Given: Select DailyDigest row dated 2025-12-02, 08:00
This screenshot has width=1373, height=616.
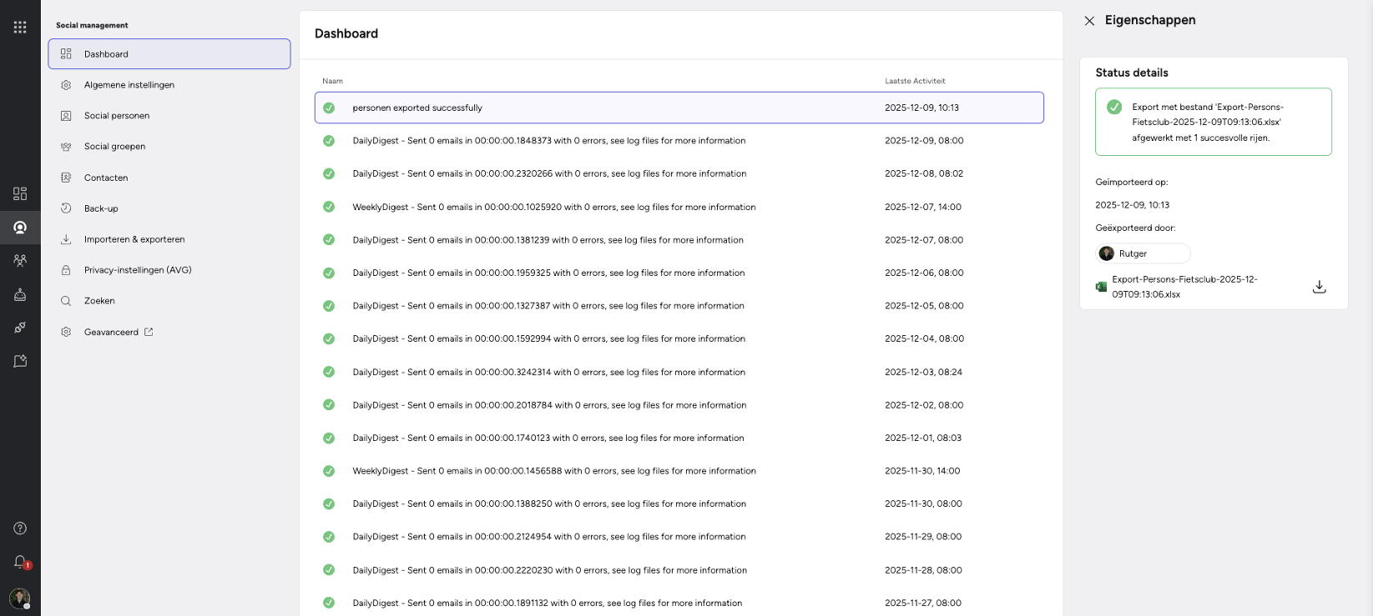Looking at the screenshot, I should click(679, 405).
